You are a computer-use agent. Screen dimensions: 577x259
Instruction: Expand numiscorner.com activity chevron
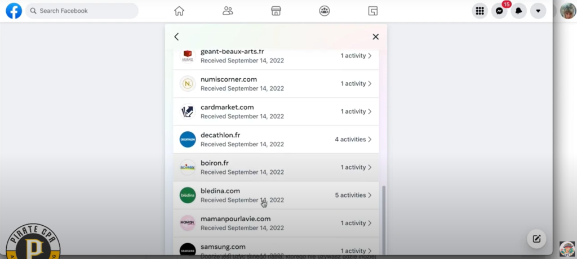(370, 83)
